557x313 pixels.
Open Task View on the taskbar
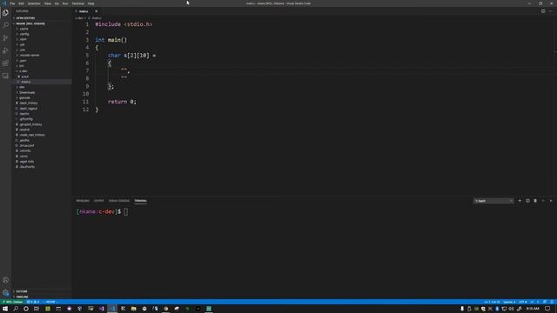click(37, 309)
